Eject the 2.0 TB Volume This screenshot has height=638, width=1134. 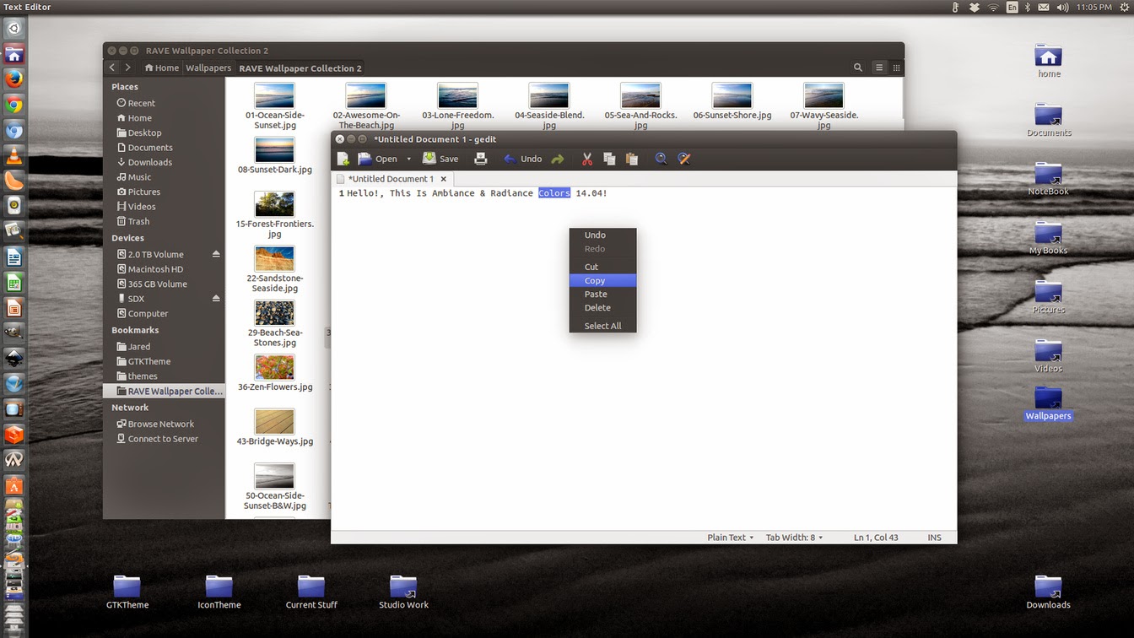point(216,254)
